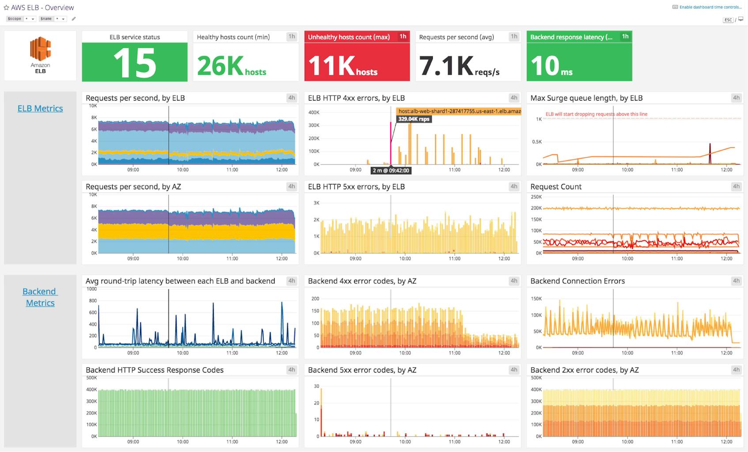748x452 pixels.
Task: Click the 4h badge on Requests per second chart
Action: coord(291,98)
